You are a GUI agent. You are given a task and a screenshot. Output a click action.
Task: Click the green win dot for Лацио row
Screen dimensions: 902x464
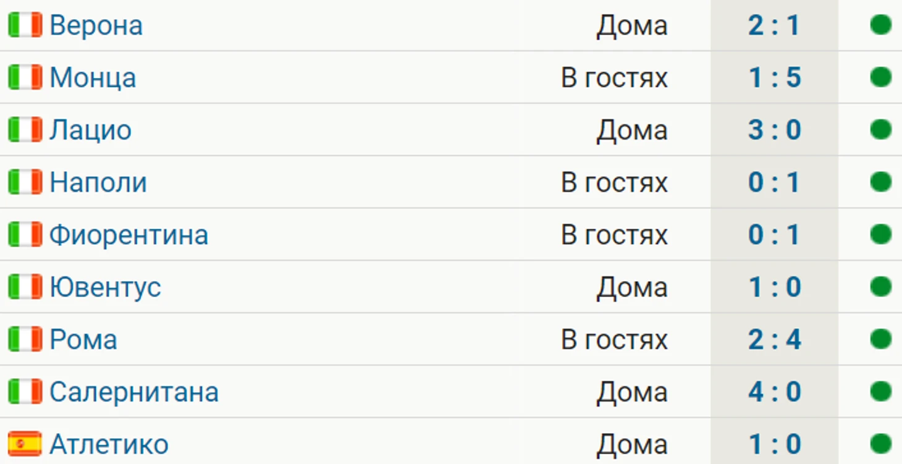click(880, 130)
